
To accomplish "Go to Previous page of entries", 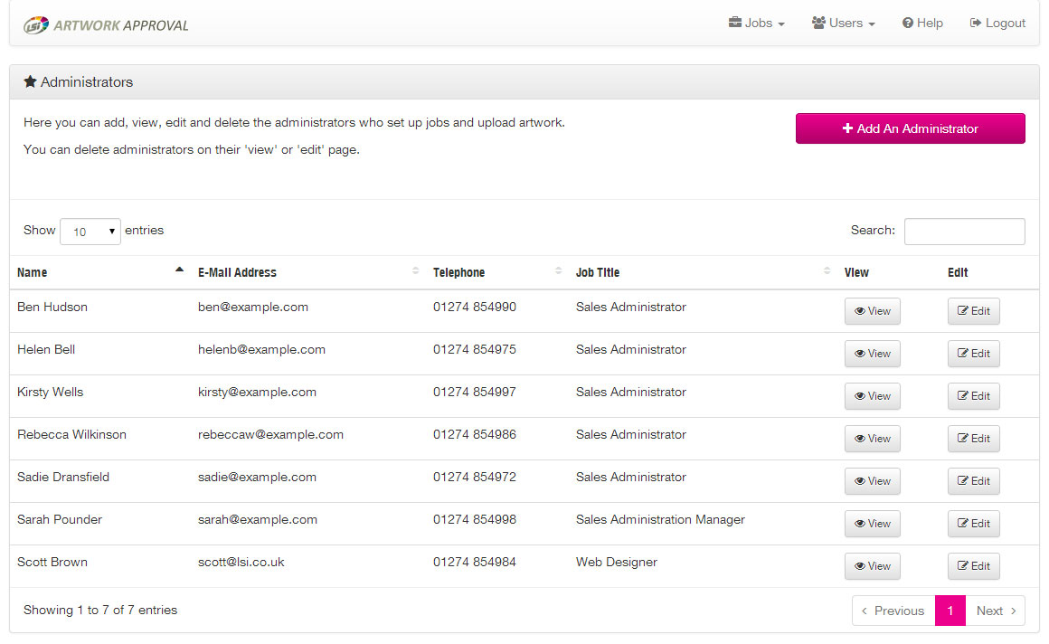I will tap(893, 611).
